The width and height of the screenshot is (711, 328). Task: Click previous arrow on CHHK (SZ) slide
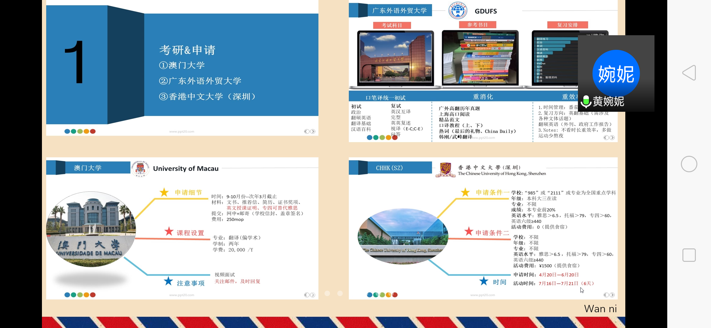(x=606, y=295)
